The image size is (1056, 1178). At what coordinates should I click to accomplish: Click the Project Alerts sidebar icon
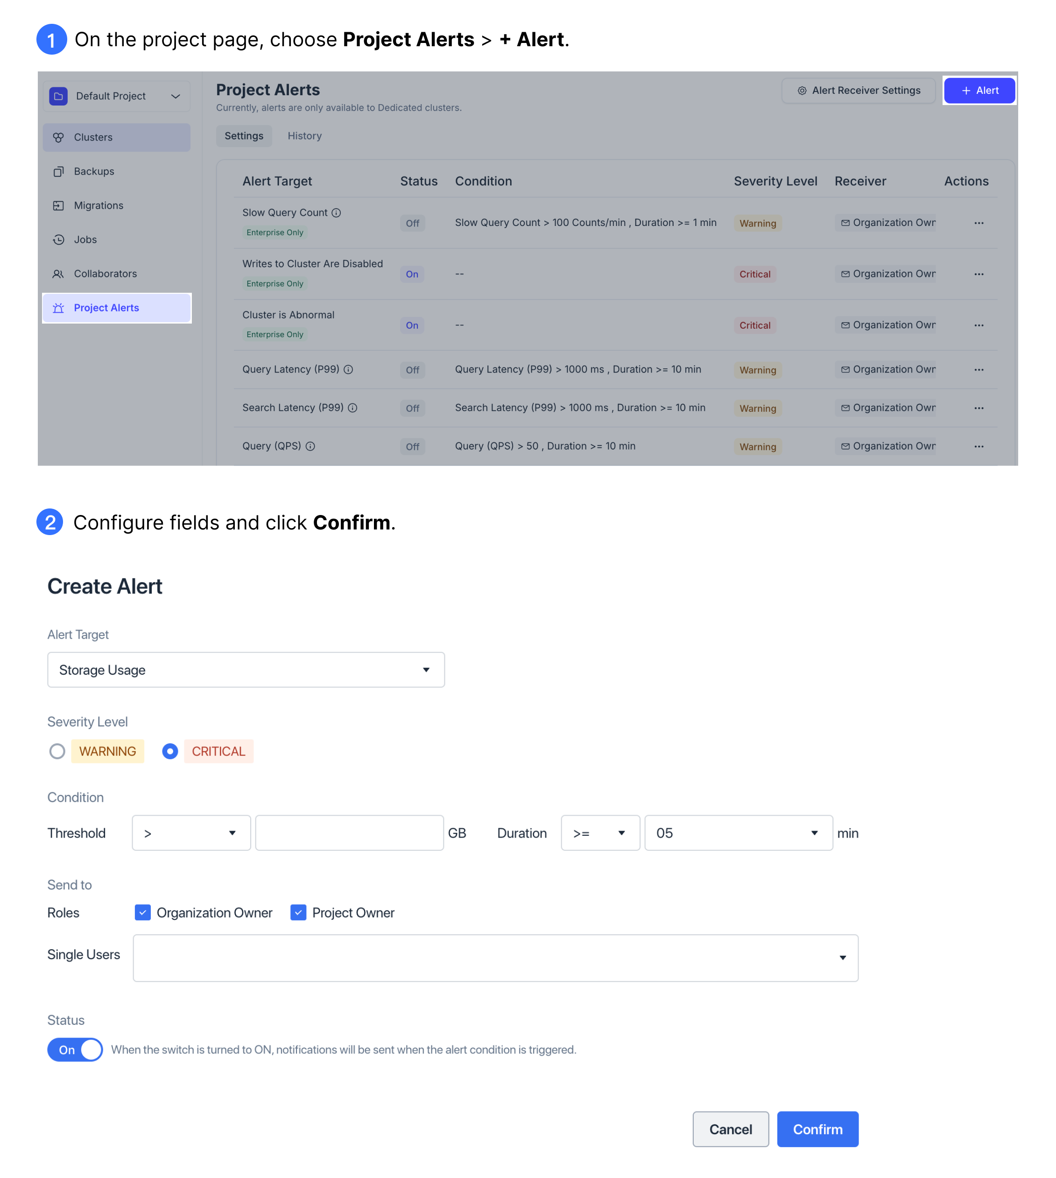tap(59, 307)
